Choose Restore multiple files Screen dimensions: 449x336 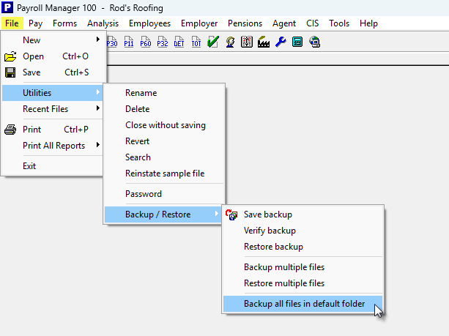point(303,283)
